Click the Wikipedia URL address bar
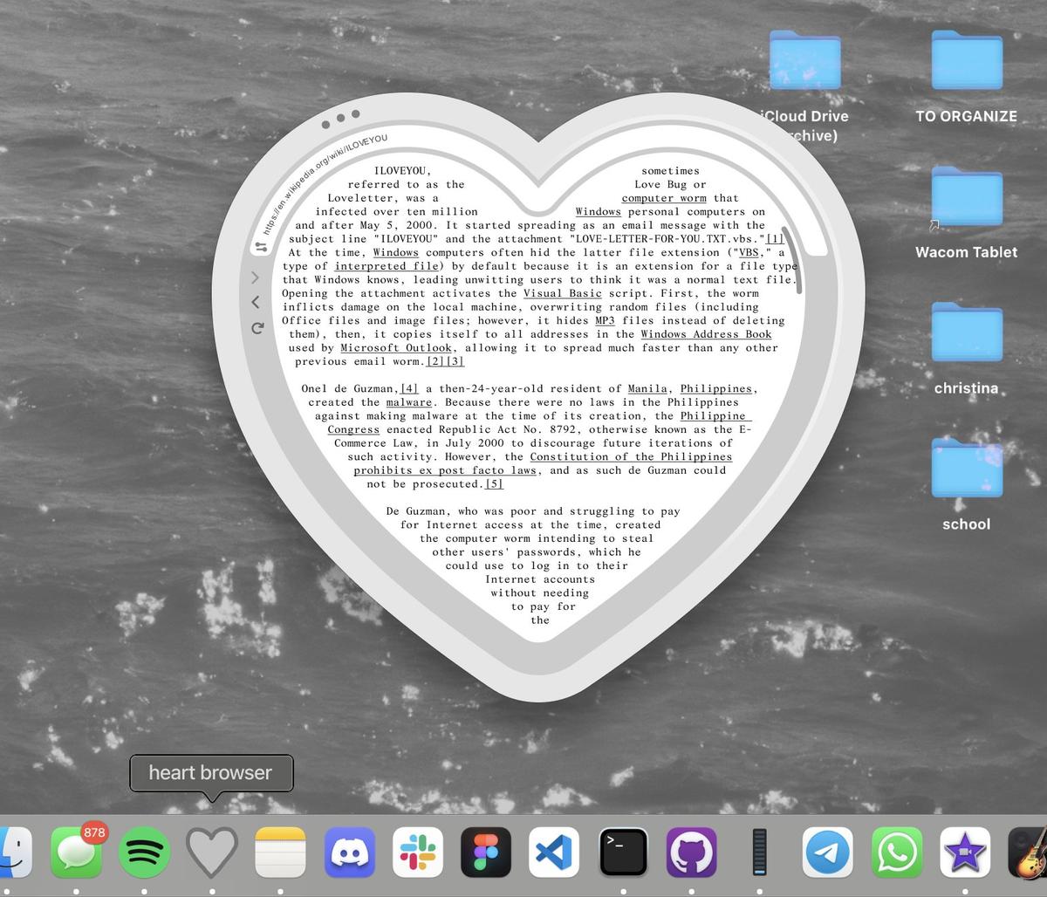The width and height of the screenshot is (1047, 897). pos(324,185)
